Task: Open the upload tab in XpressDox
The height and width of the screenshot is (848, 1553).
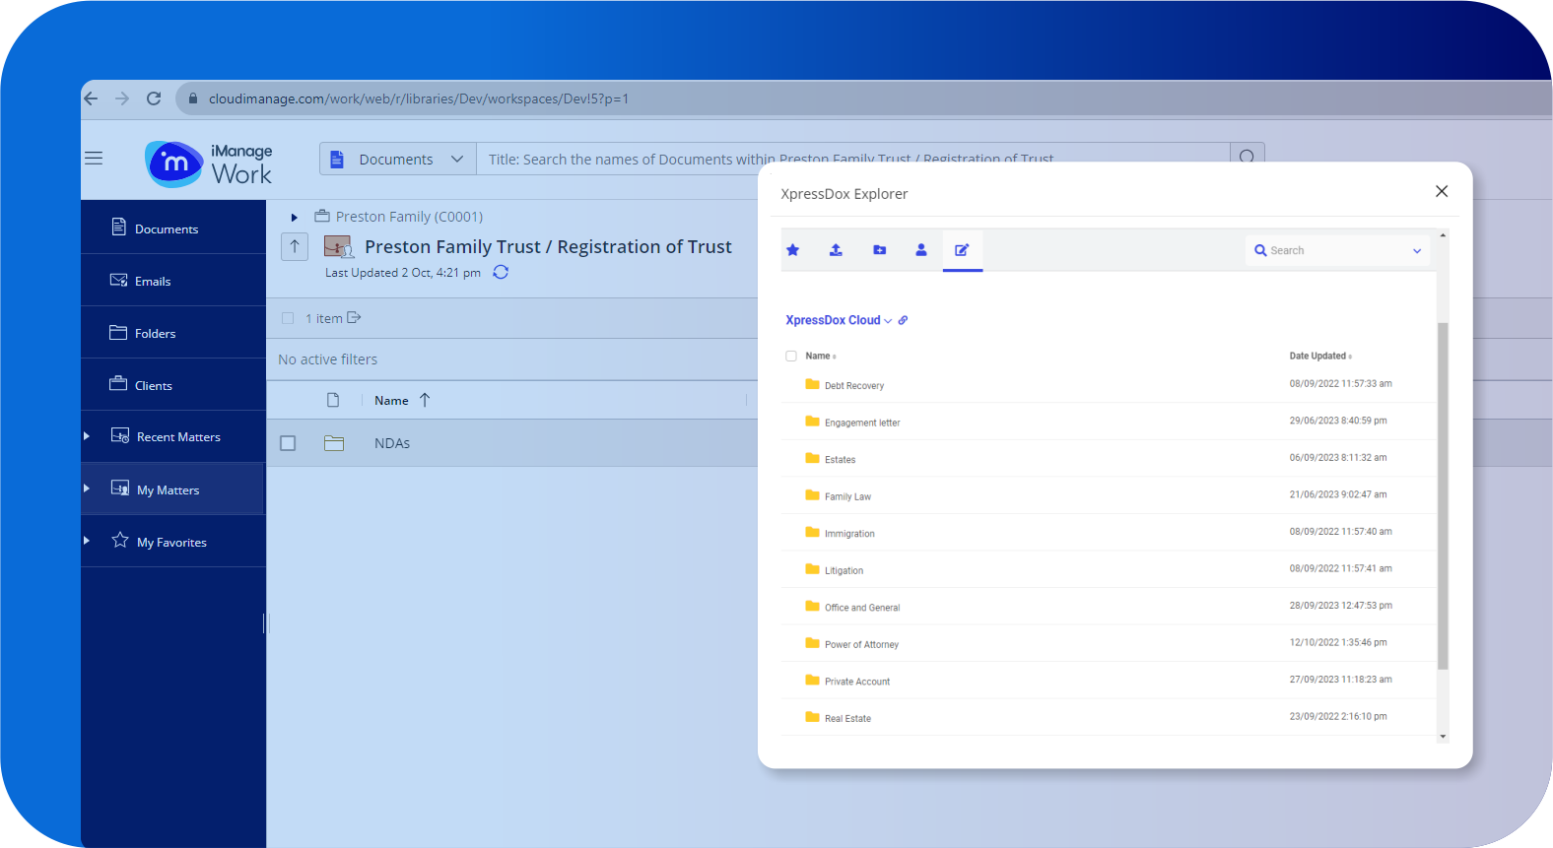Action: click(836, 250)
